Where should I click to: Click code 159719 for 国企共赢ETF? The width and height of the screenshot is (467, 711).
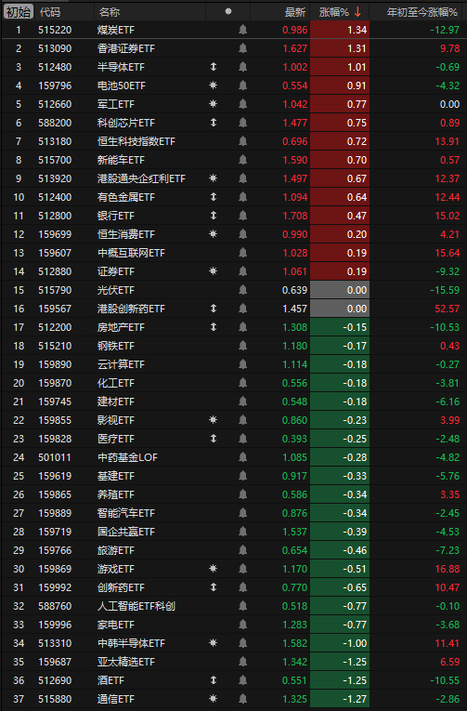pos(55,532)
